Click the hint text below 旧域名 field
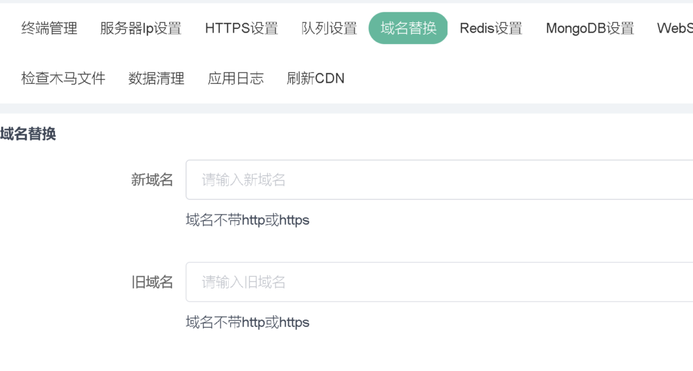Image resolution: width=693 pixels, height=371 pixels. point(248,322)
